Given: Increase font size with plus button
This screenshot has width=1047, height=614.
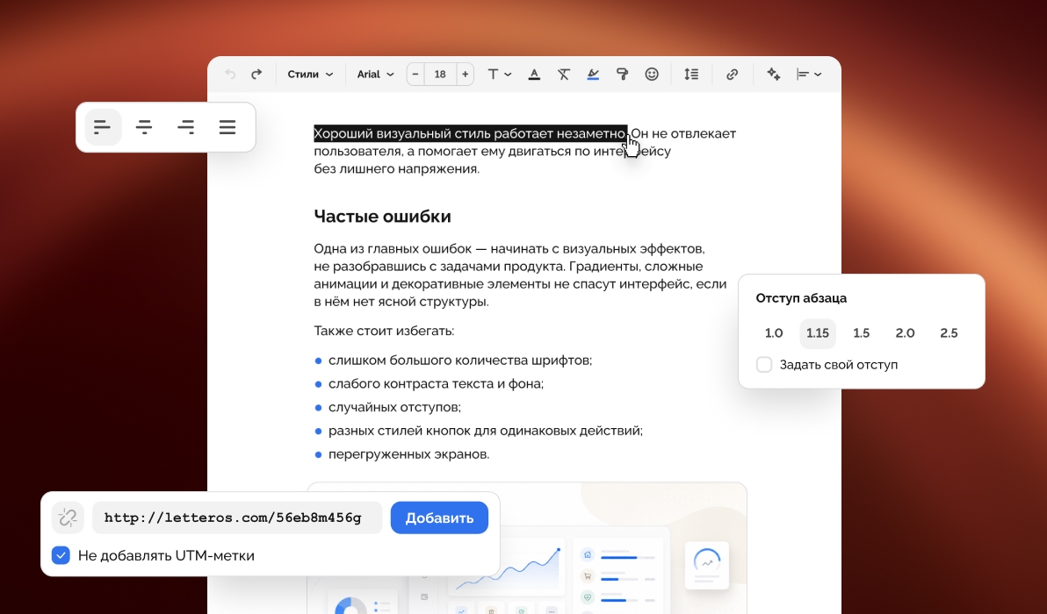Looking at the screenshot, I should (x=466, y=75).
